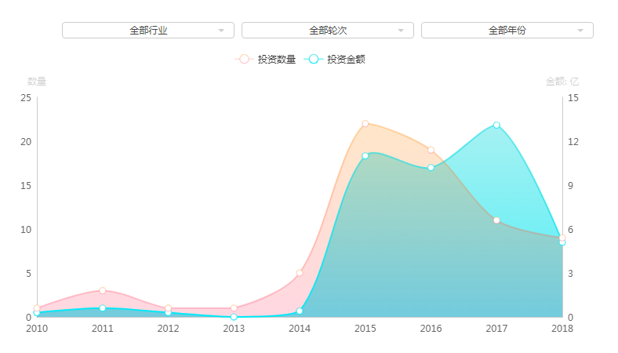Click the 2014 投资金额 data point
This screenshot has width=618, height=353.
click(300, 311)
